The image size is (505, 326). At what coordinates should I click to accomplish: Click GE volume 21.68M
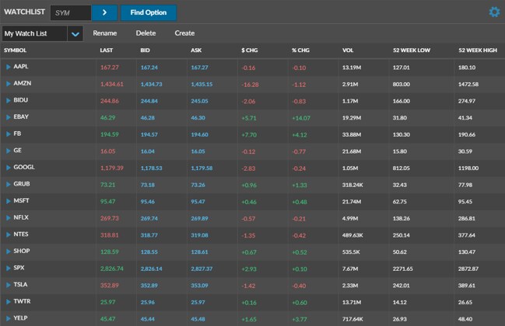point(352,151)
